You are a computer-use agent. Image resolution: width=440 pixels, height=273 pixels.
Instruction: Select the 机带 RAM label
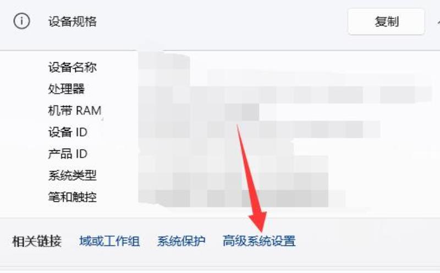(75, 111)
